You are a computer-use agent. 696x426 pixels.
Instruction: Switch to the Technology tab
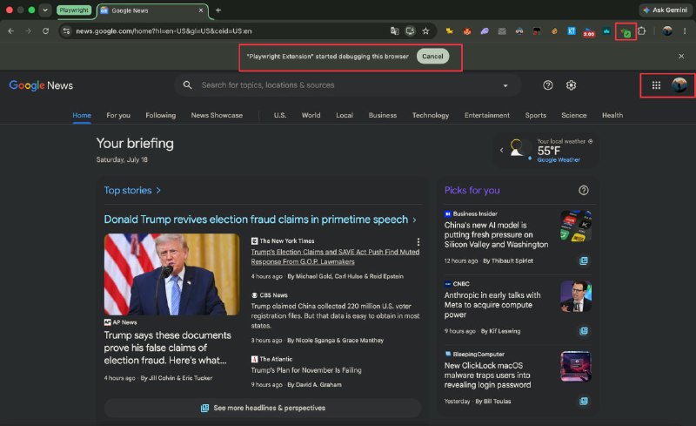pos(431,115)
